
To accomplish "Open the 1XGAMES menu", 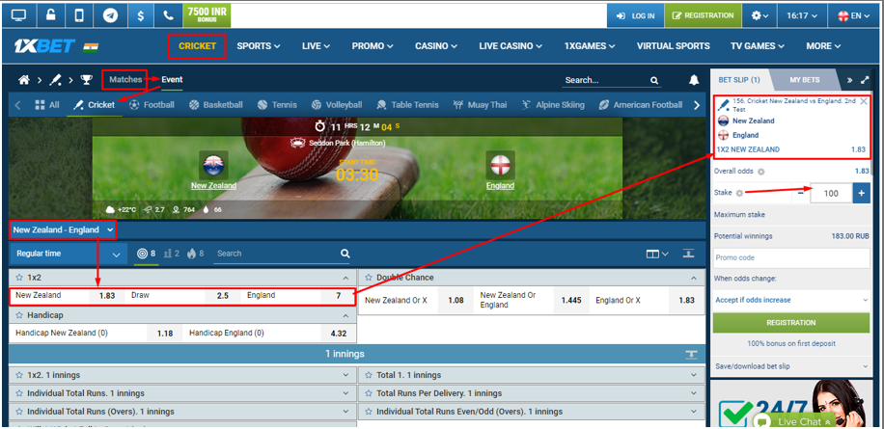I will 590,46.
